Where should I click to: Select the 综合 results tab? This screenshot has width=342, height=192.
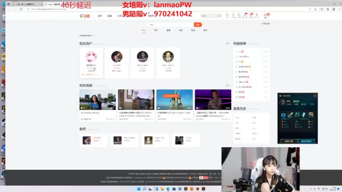click(144, 30)
